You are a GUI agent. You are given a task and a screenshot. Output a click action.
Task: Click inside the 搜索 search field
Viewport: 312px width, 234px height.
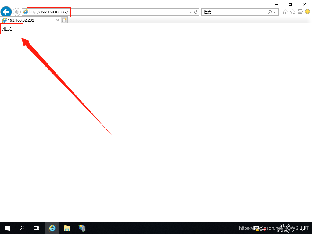(233, 12)
